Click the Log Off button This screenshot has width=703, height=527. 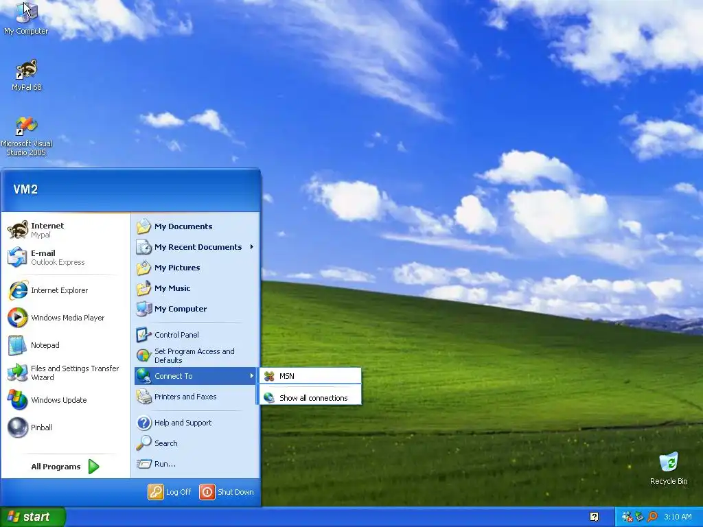170,492
